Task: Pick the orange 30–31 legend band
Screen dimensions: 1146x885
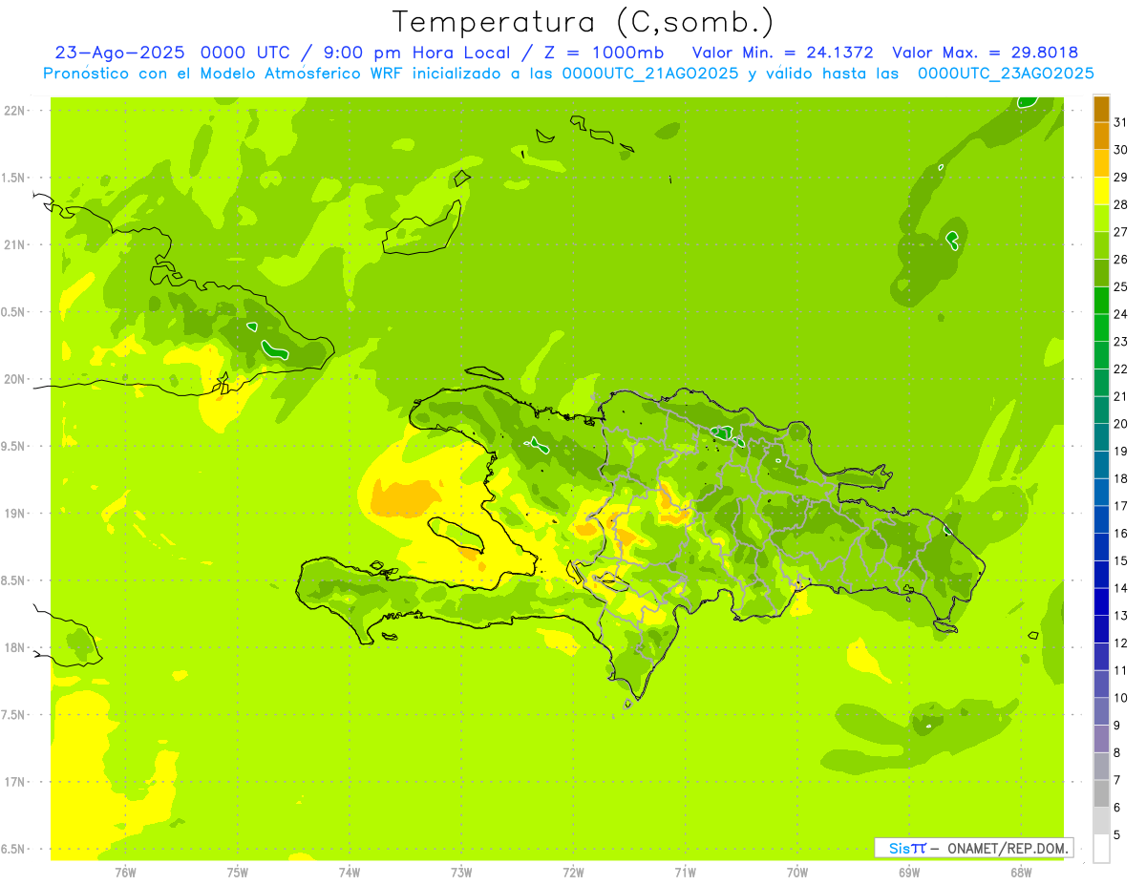Action: click(1101, 137)
